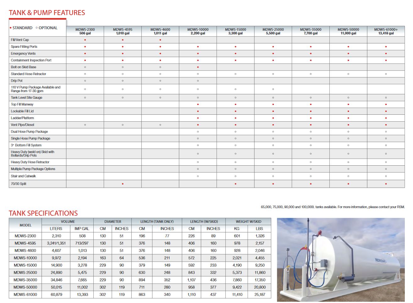
Task: Click Drip Pot circle under MDWS-4600
Action: 160,81
